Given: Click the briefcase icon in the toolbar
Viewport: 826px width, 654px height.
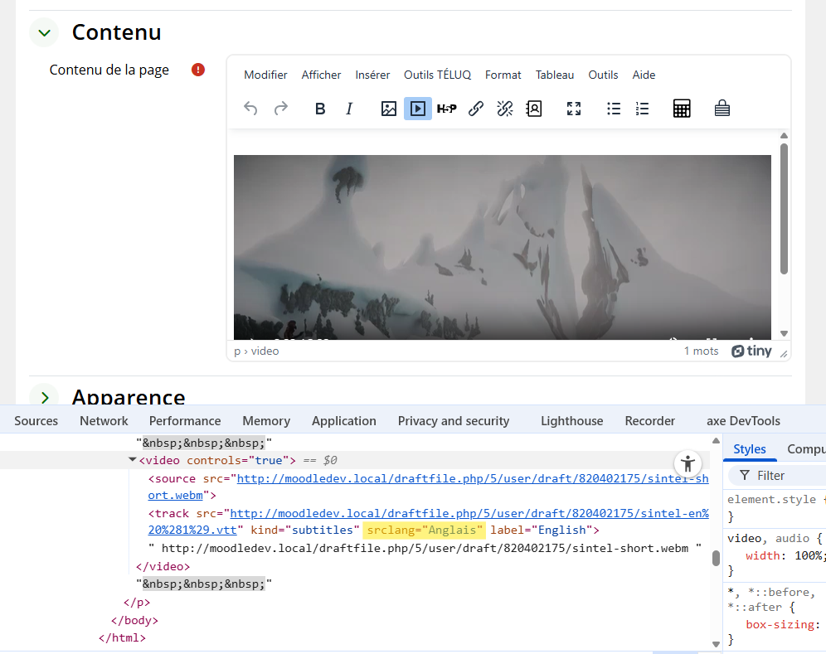Looking at the screenshot, I should [x=722, y=109].
